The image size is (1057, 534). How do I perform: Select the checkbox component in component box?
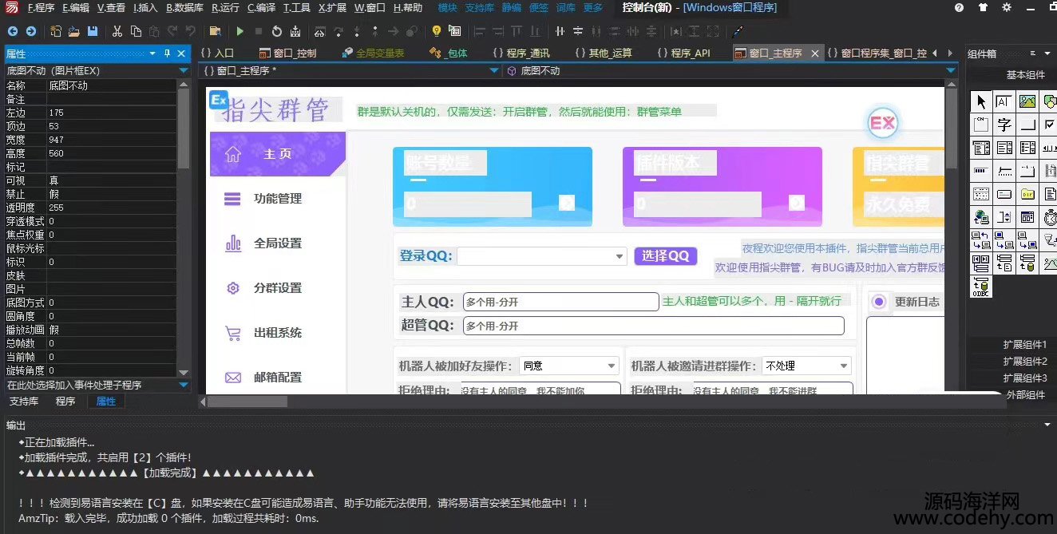coord(1048,125)
